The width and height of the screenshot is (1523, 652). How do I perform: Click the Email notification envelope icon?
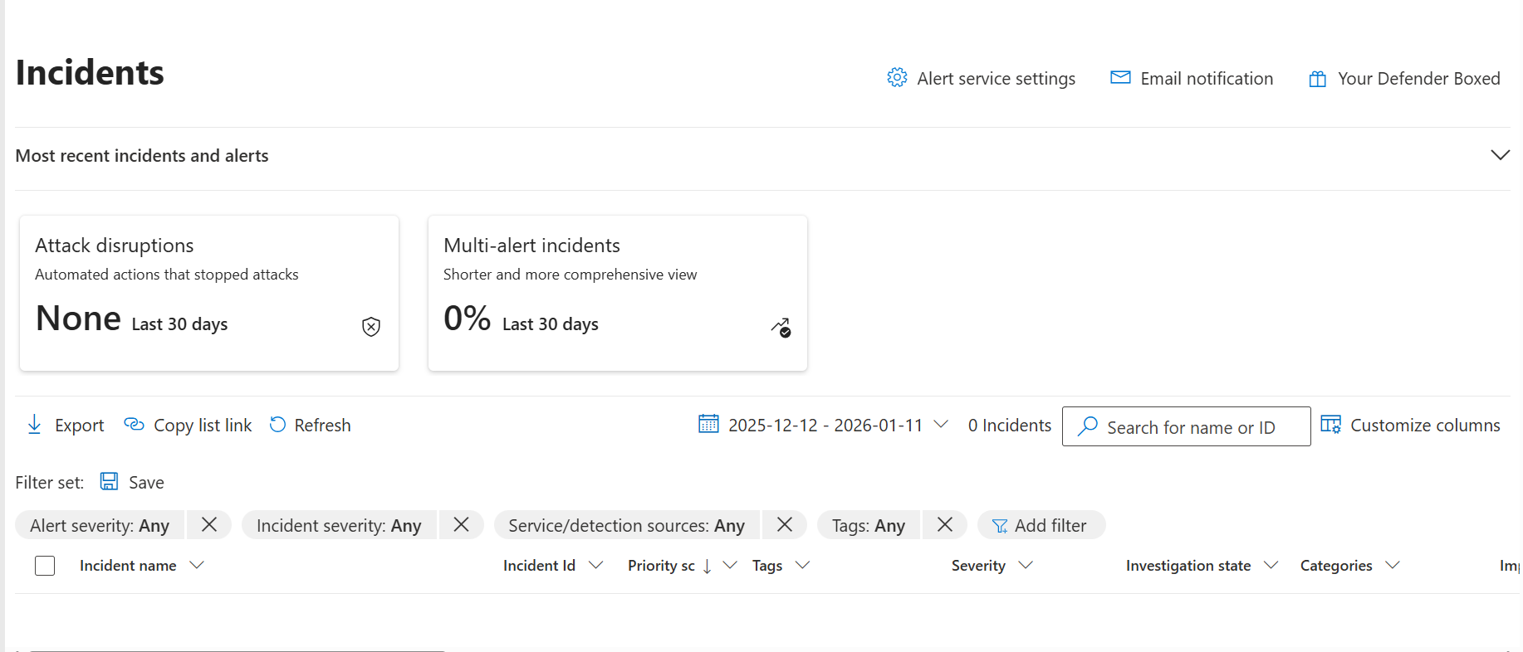[x=1120, y=77]
